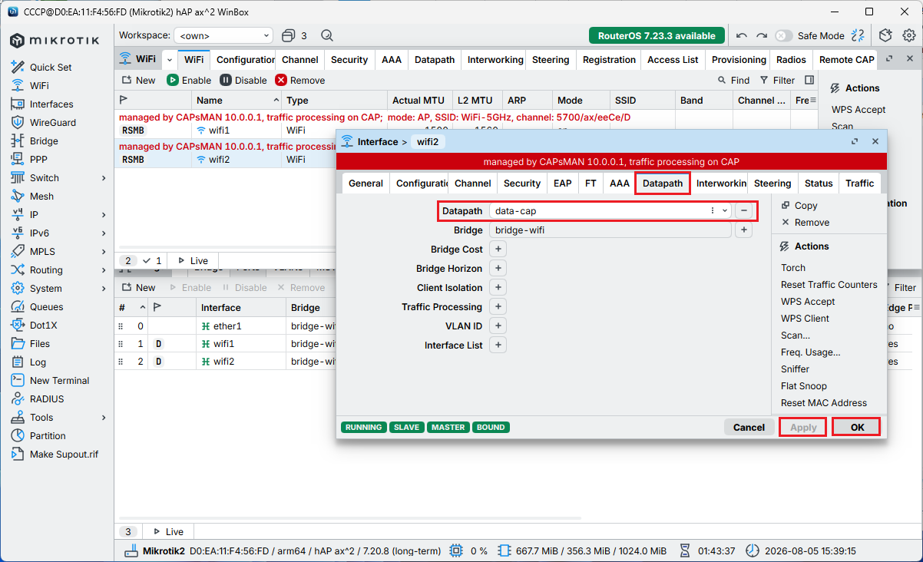Switch to Security tab in wifi2 dialog
The image size is (923, 562).
(x=522, y=183)
